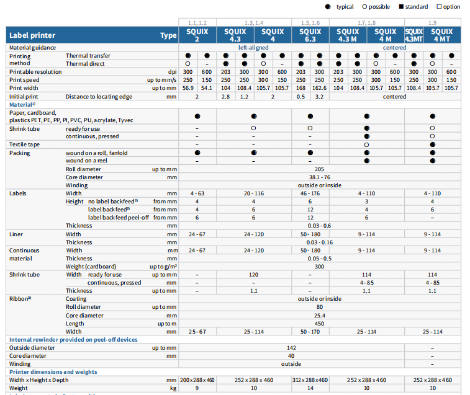
Task: Click the weight value '14' kg
Action: [x=310, y=388]
